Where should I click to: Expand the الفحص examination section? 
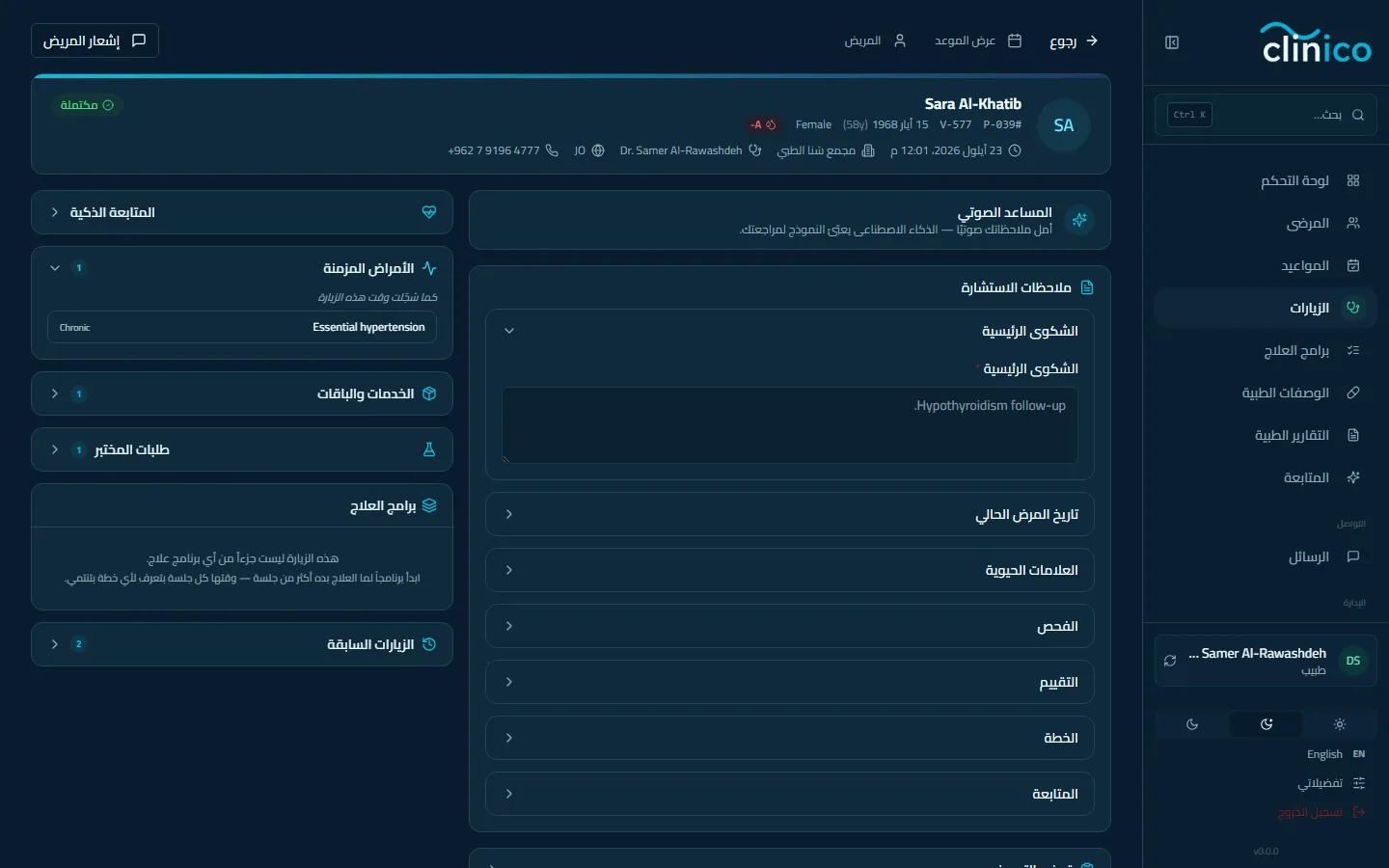point(790,626)
